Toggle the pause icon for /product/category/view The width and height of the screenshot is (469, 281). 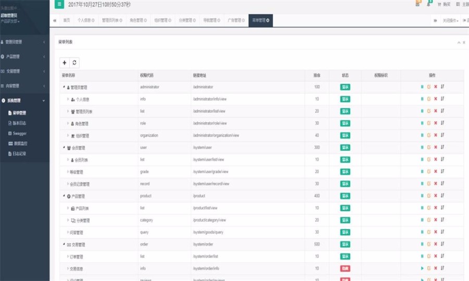[x=422, y=220]
